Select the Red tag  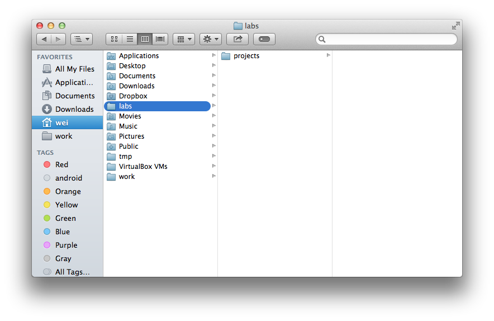tap(68, 164)
